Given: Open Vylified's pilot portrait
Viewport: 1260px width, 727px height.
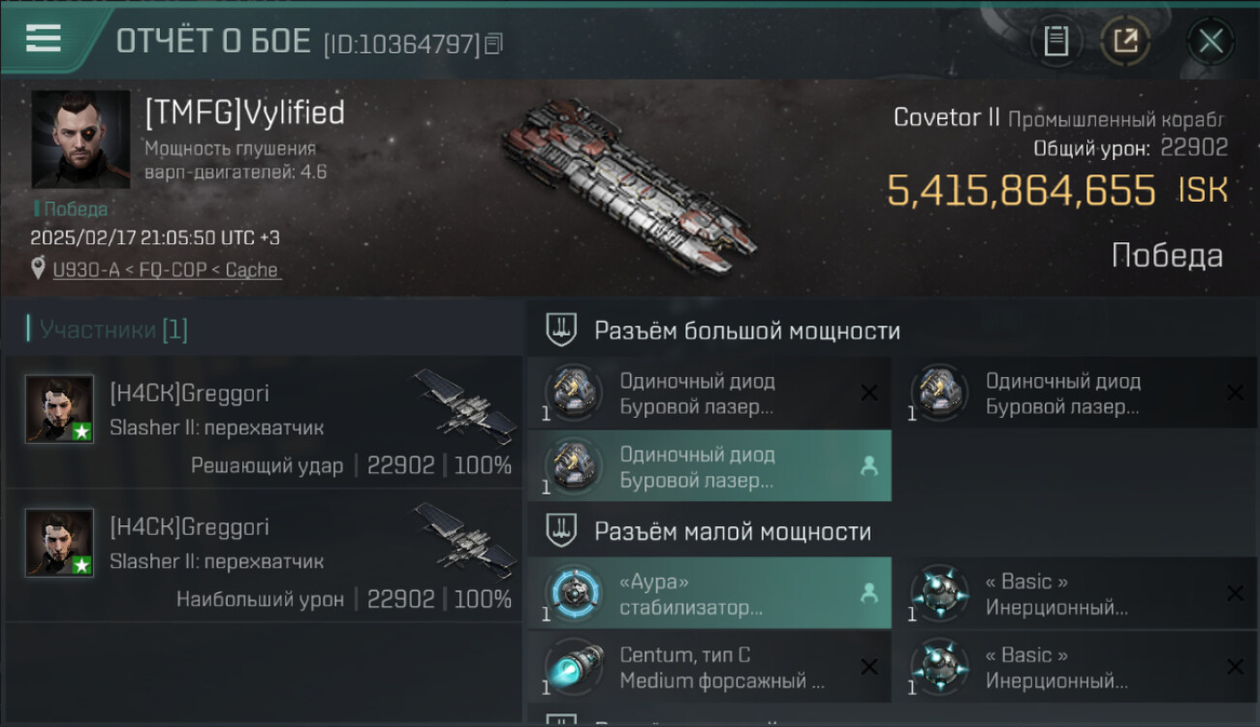Looking at the screenshot, I should coord(81,139).
